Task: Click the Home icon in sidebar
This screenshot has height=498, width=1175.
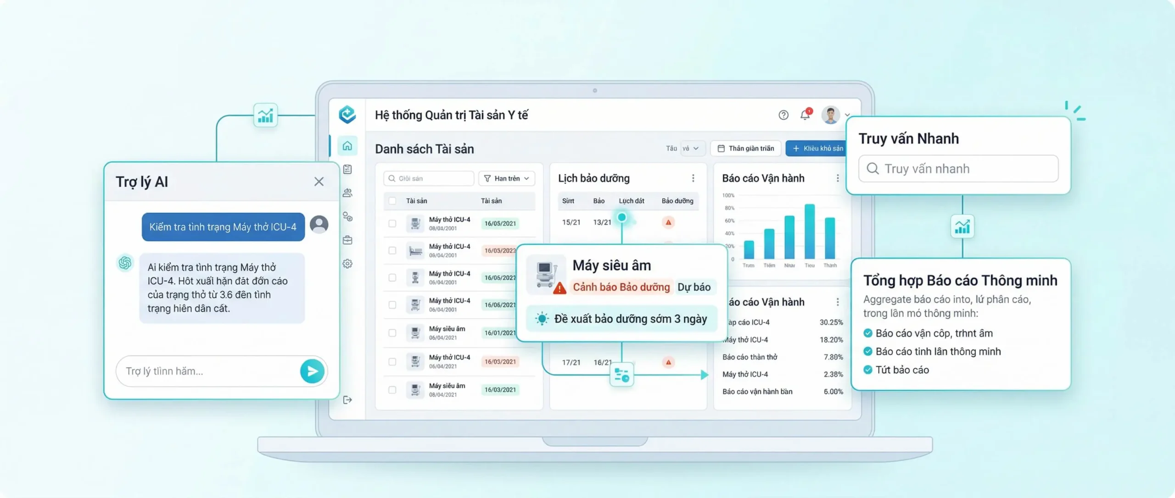Action: (x=347, y=146)
